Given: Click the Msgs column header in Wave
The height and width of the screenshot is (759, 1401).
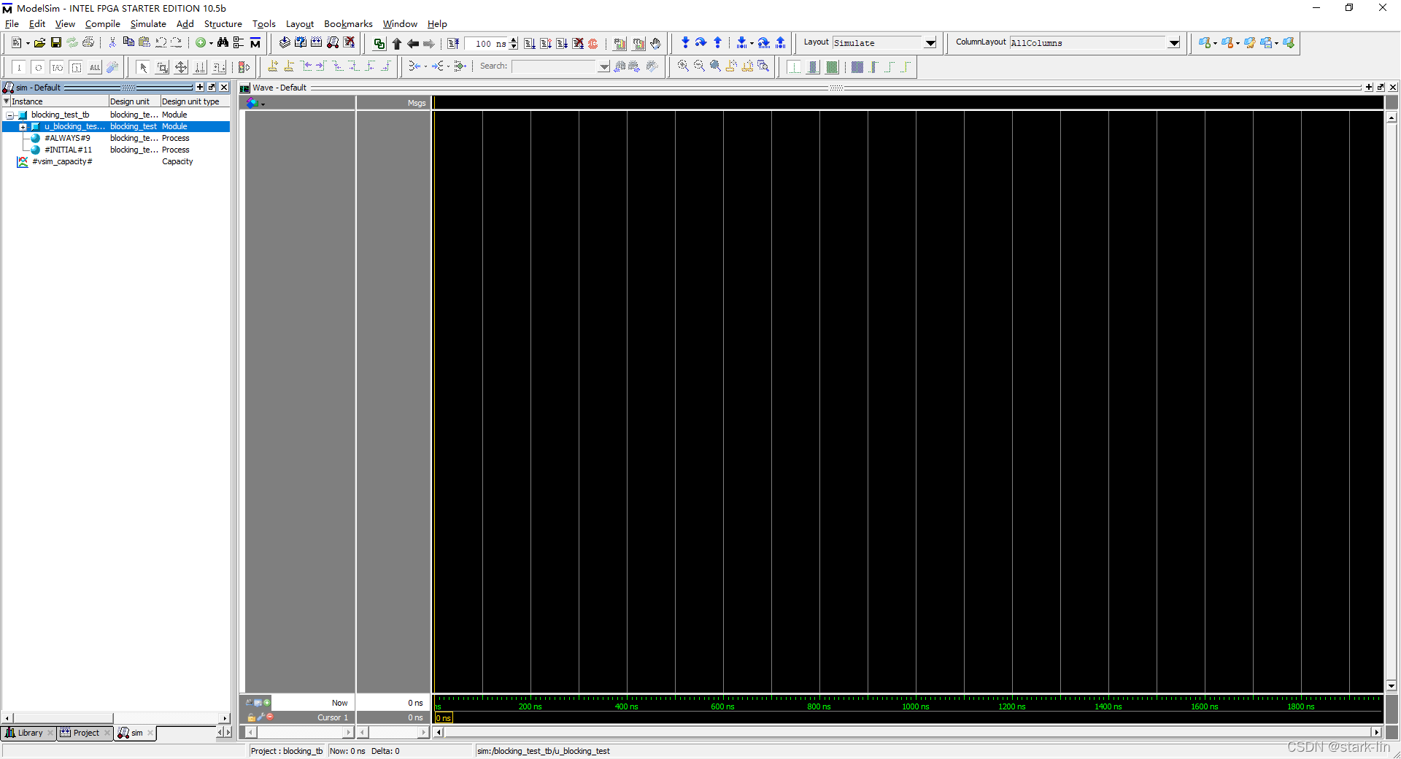Looking at the screenshot, I should click(x=393, y=103).
